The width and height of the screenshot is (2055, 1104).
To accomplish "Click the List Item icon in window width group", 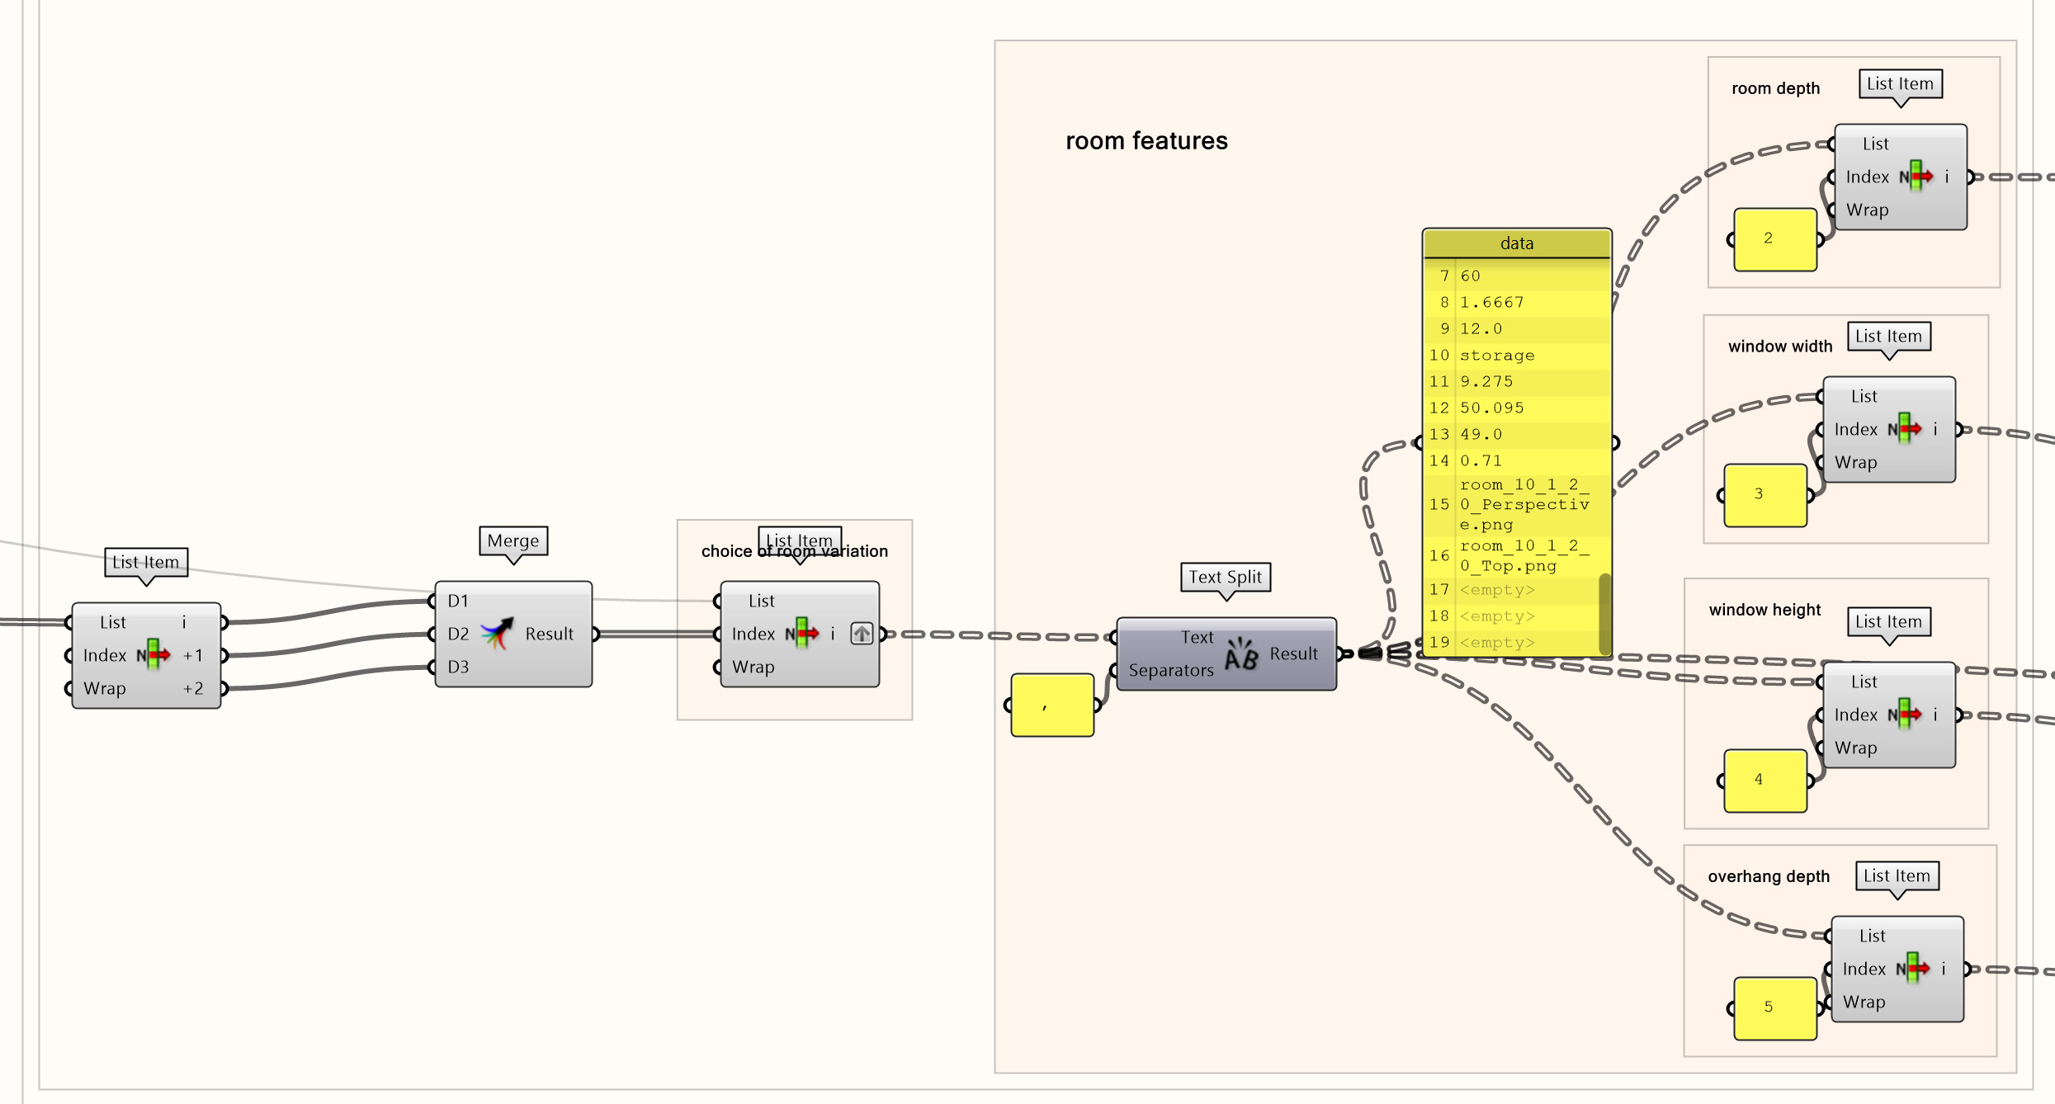I will pyautogui.click(x=1905, y=429).
